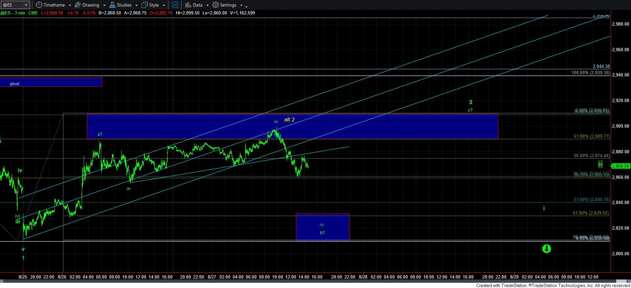This screenshot has height=288, width=631.
Task: Expand the Studies dropdown arrow
Action: point(136,5)
